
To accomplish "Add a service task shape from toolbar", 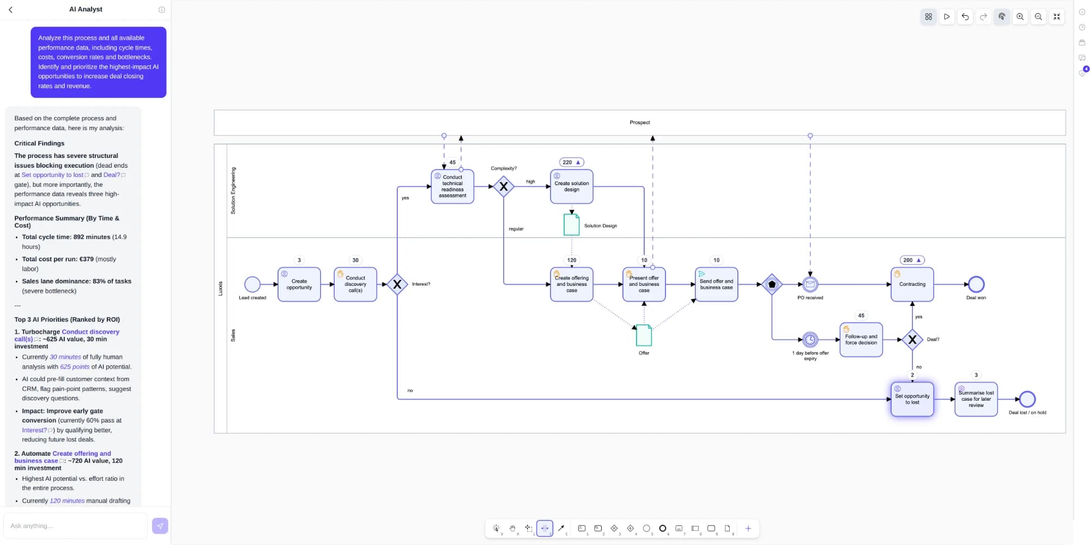I will 598,528.
